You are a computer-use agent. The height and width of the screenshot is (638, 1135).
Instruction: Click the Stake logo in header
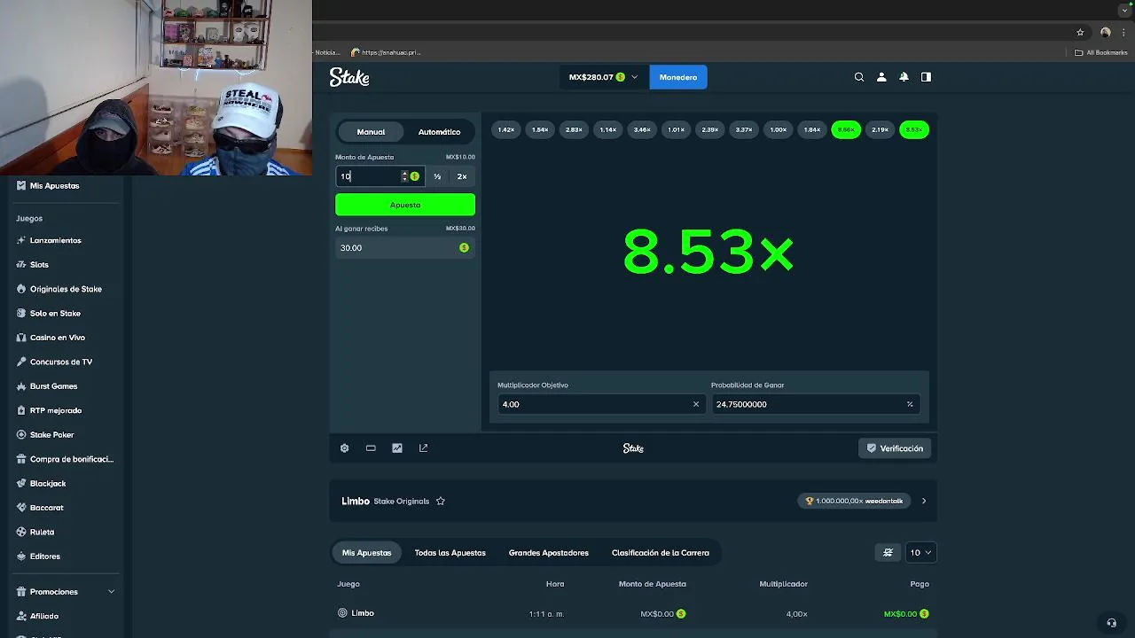(349, 77)
